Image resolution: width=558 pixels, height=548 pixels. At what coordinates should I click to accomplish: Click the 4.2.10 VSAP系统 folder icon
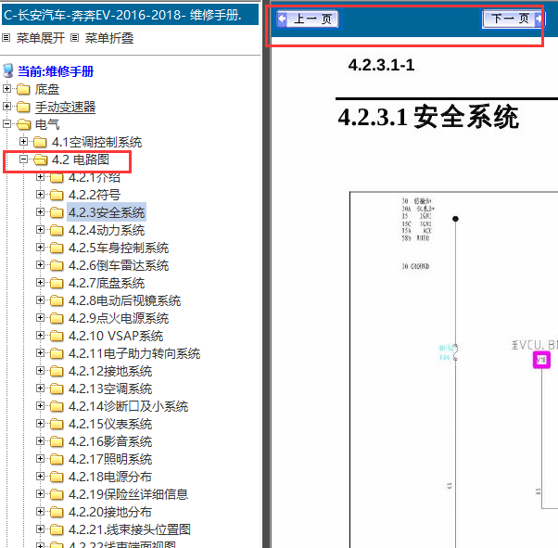[x=57, y=336]
